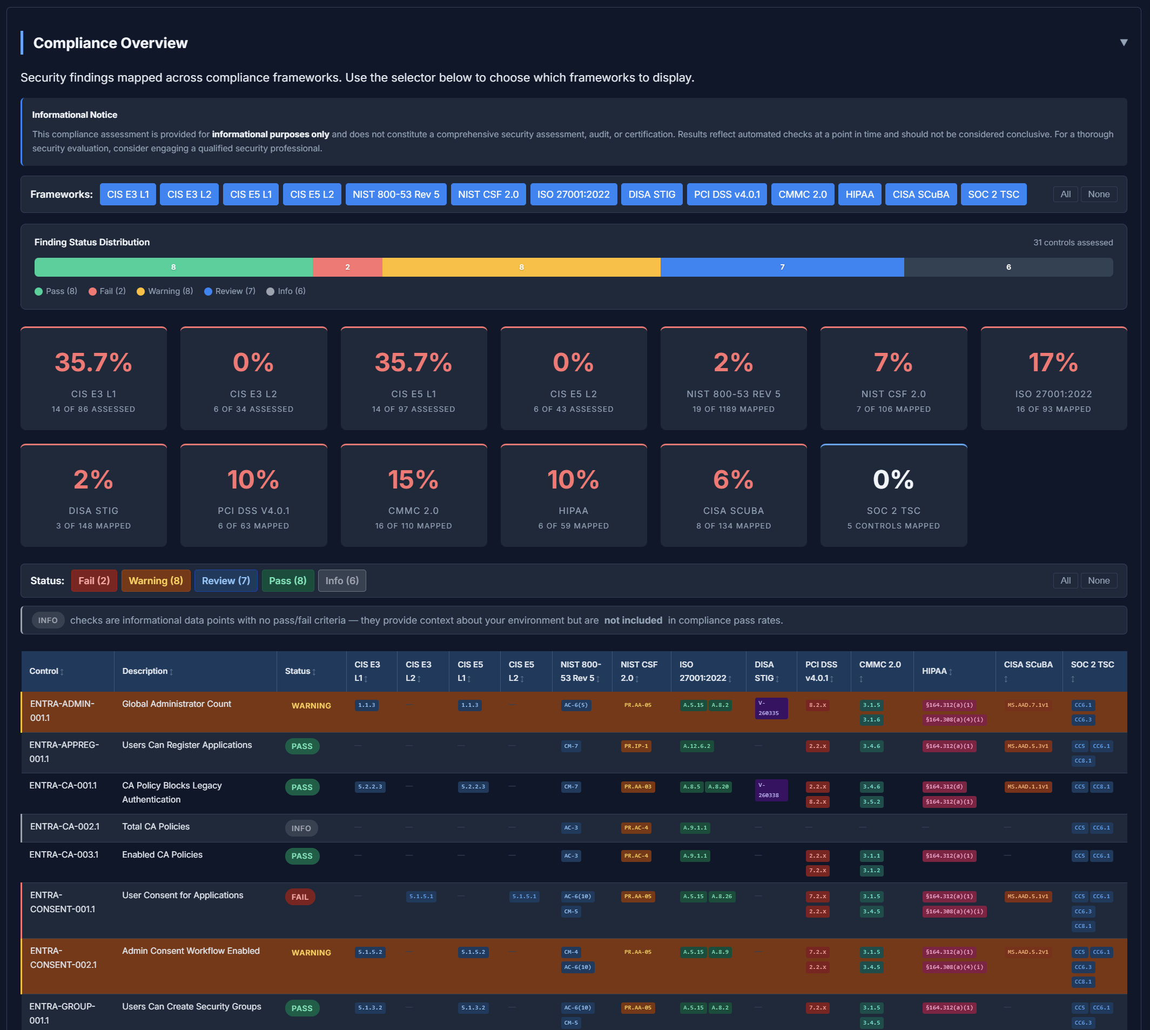Click the Pass segment of the status distribution bar

pyautogui.click(x=172, y=266)
